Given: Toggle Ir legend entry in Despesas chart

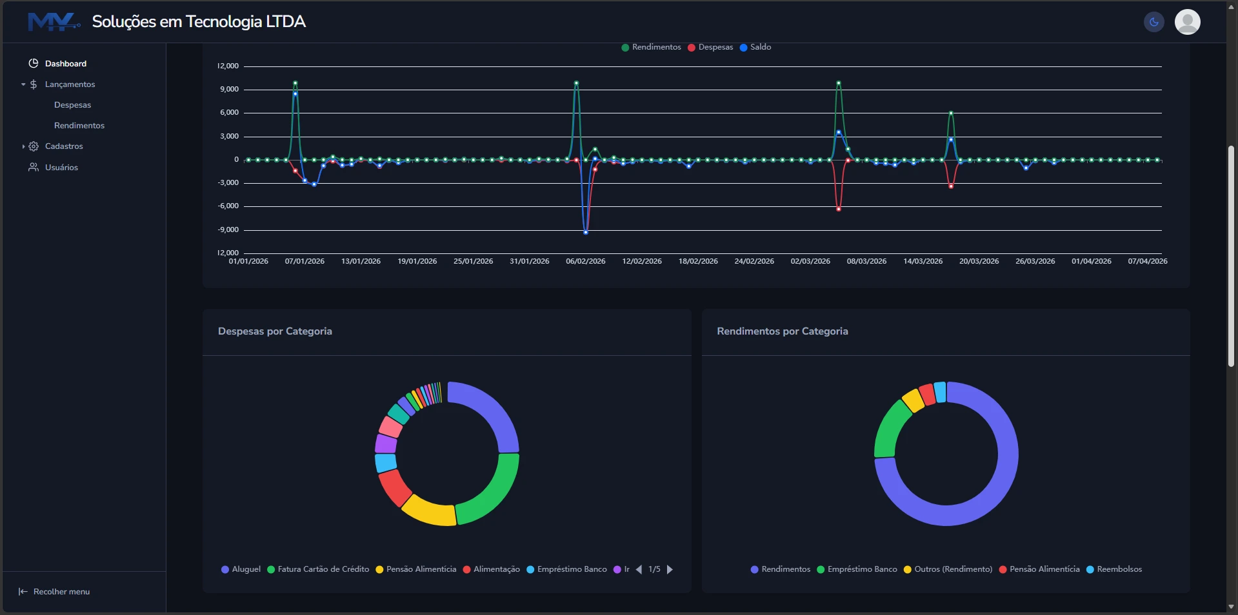Looking at the screenshot, I should click(621, 569).
